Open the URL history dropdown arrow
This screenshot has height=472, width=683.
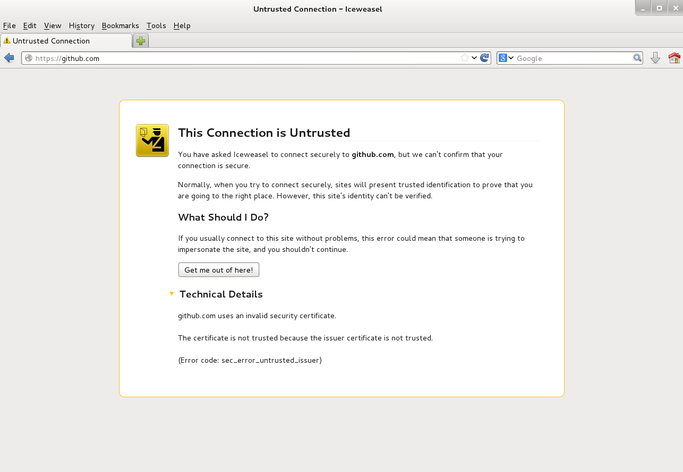[474, 58]
